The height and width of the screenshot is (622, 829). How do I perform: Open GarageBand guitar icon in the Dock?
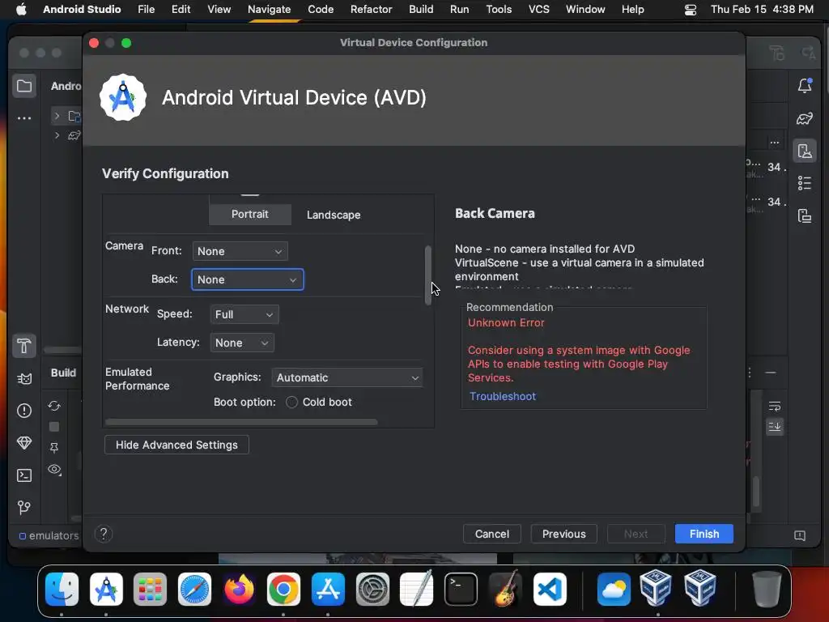pyautogui.click(x=505, y=589)
